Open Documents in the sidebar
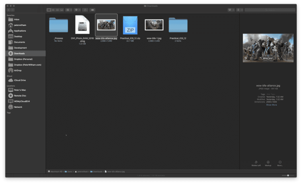Screen dimensions: 302x184 coord(26,42)
